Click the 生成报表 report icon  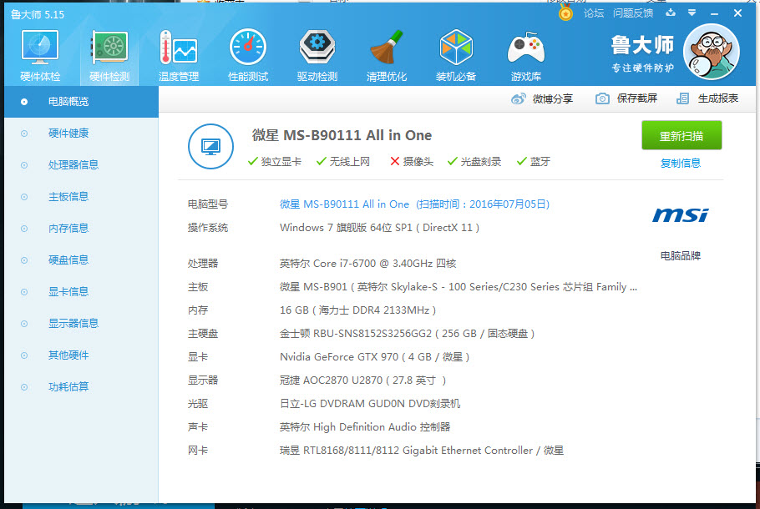point(683,98)
